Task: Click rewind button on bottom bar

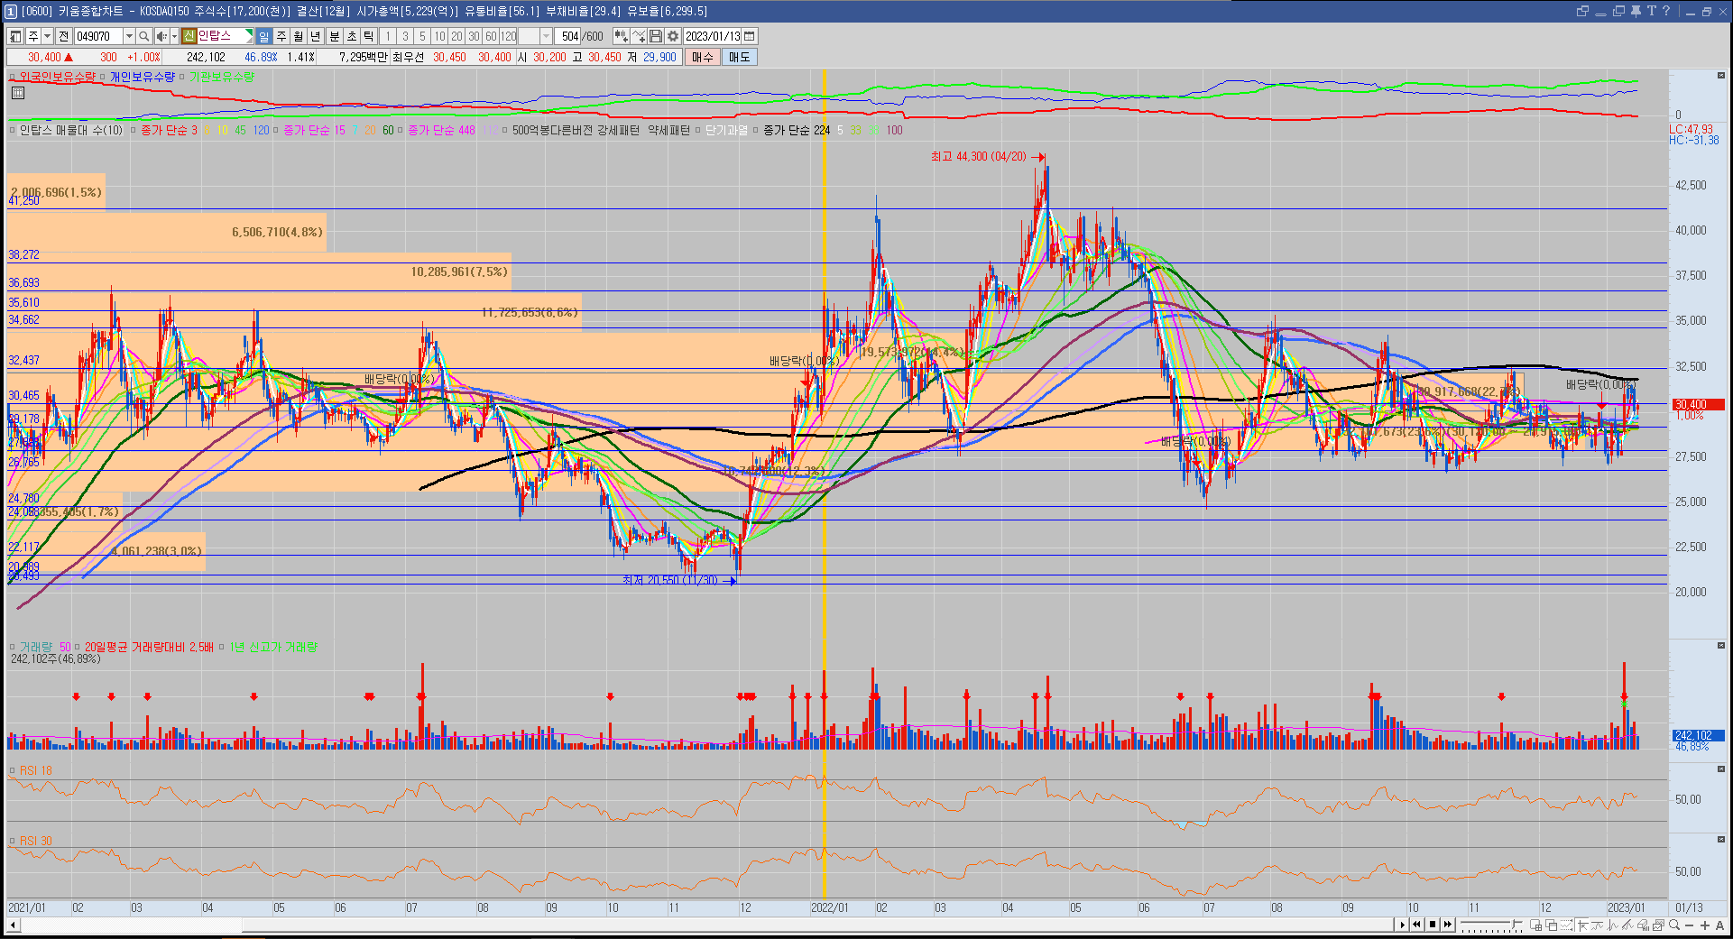Action: tap(1416, 925)
